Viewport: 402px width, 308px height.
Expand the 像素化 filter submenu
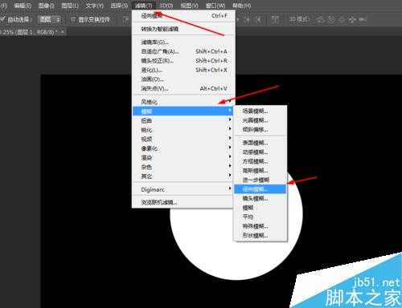click(x=183, y=148)
